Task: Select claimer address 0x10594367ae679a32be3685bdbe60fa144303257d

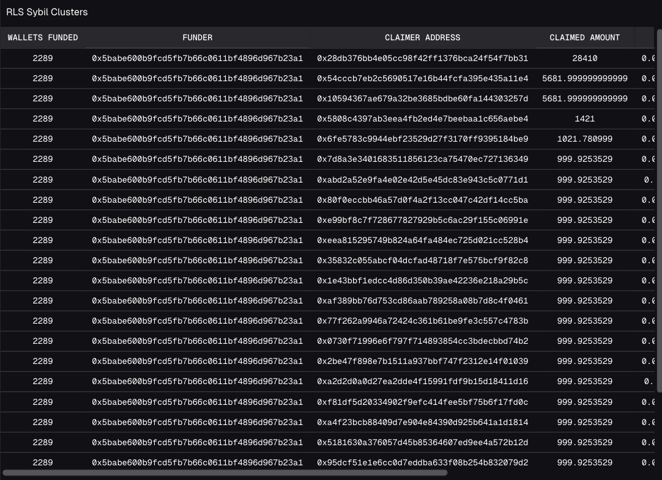Action: (x=422, y=98)
